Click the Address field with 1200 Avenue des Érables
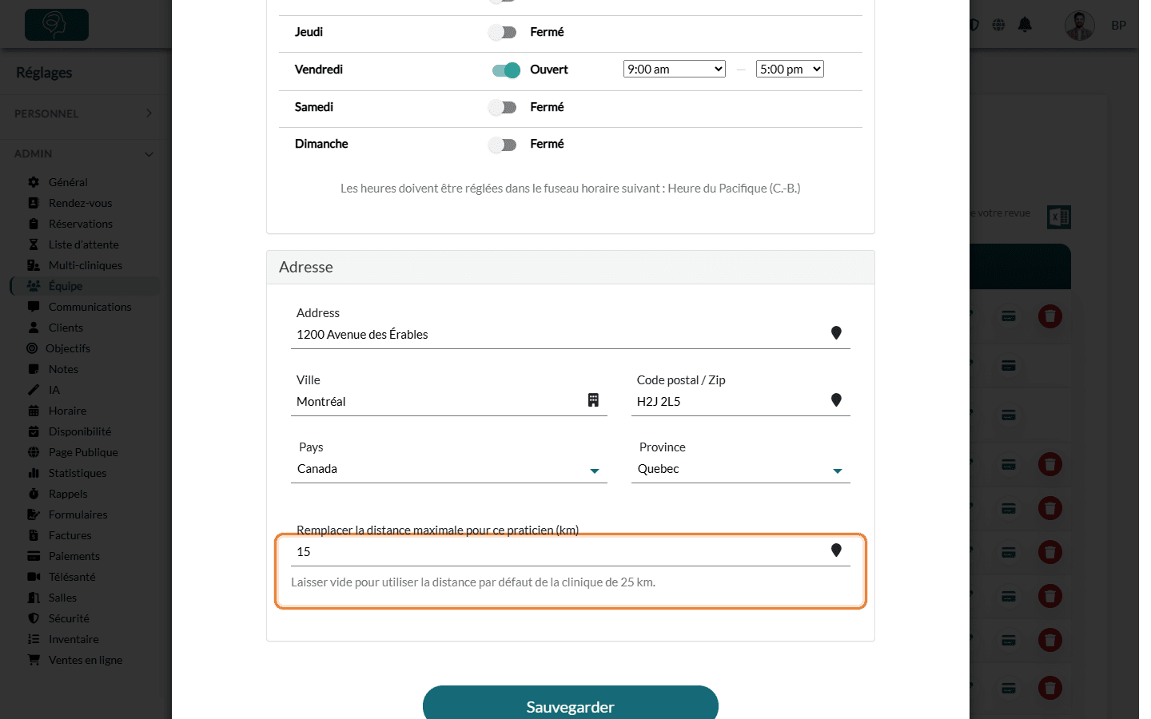Image resolution: width=1151 pixels, height=719 pixels. click(x=571, y=334)
